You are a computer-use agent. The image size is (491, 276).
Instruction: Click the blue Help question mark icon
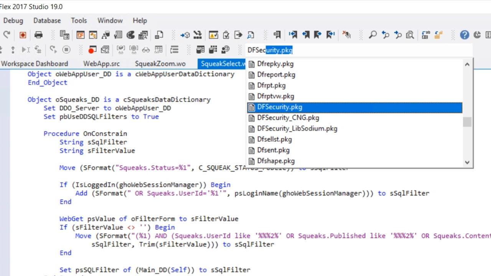464,35
